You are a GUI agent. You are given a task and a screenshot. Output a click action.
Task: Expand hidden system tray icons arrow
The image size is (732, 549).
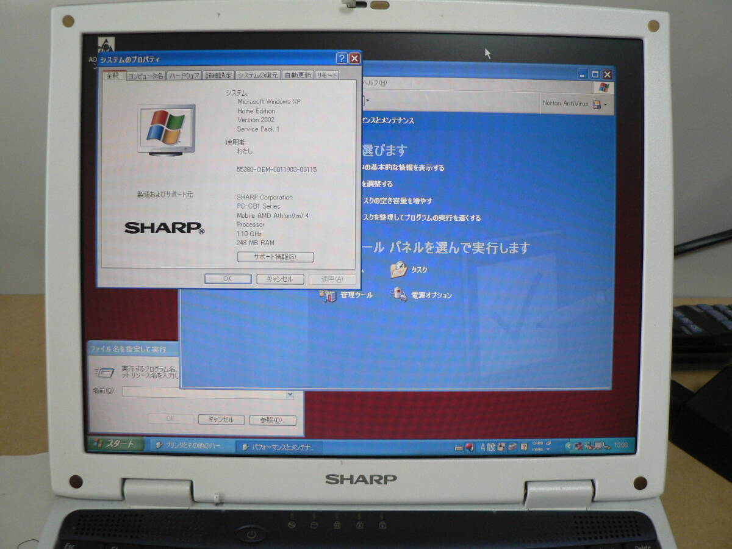[x=569, y=446]
